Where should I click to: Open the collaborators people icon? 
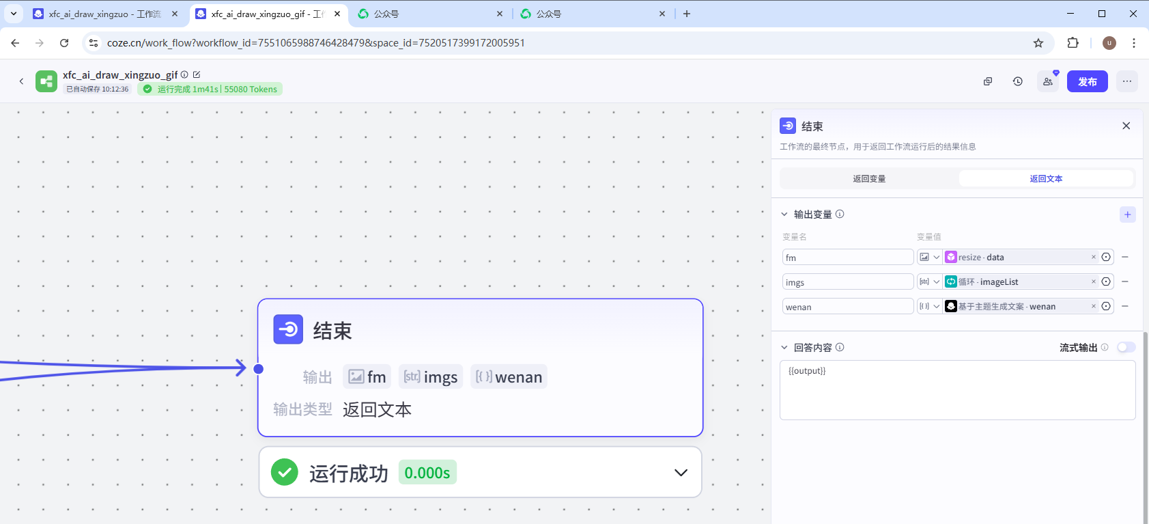1048,81
